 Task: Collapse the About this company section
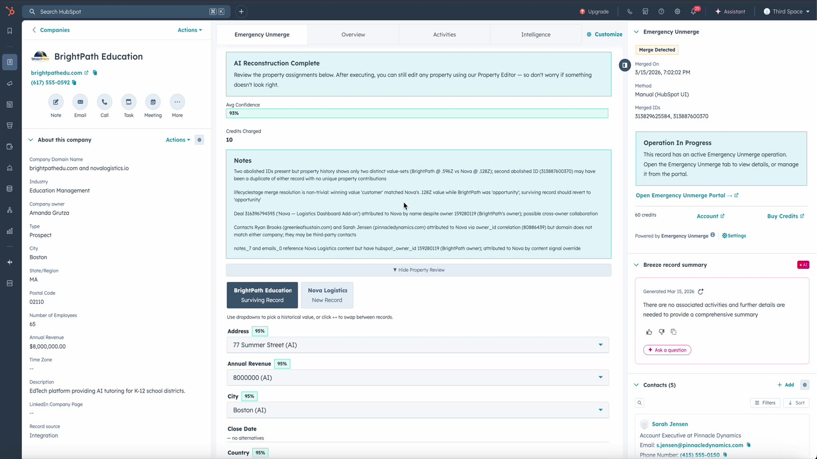pyautogui.click(x=31, y=140)
